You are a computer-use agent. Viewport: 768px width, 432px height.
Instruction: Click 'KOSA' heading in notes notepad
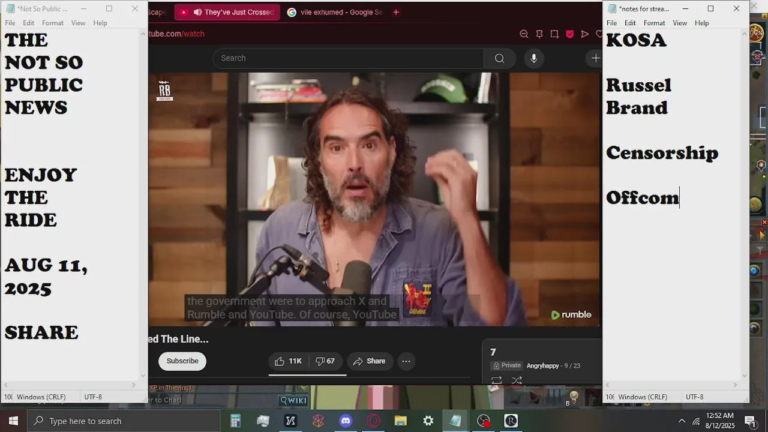coord(637,40)
